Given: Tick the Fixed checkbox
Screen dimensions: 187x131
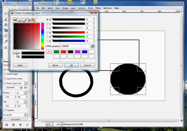Looking at the screenshot, I should pyautogui.click(x=5, y=83).
